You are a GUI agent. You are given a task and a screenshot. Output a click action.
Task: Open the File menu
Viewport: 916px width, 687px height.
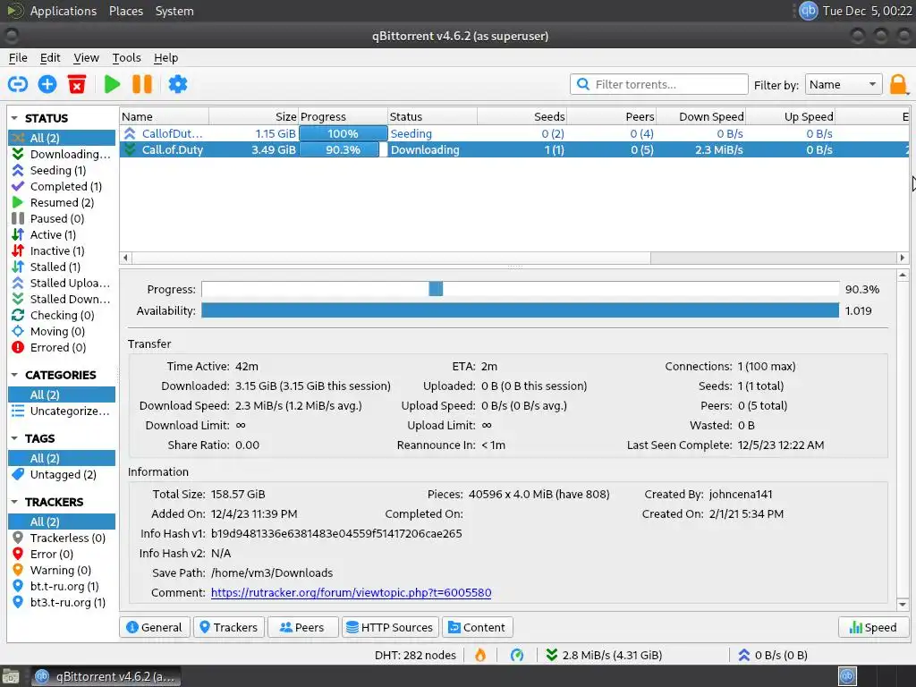coord(18,57)
